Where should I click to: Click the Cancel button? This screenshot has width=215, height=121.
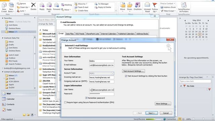pyautogui.click(x=166, y=113)
